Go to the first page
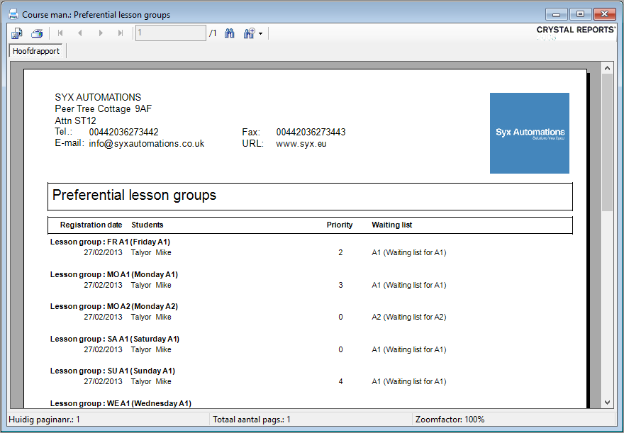 pos(60,33)
